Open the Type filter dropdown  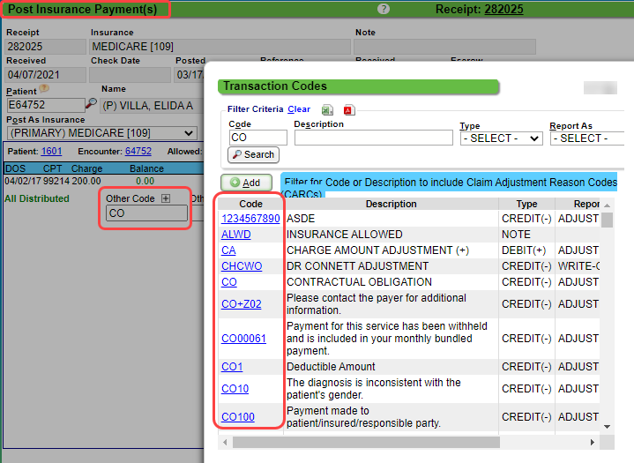501,138
